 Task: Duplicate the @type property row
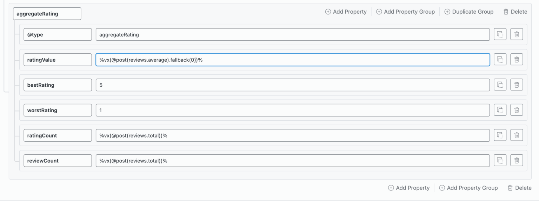pos(500,34)
